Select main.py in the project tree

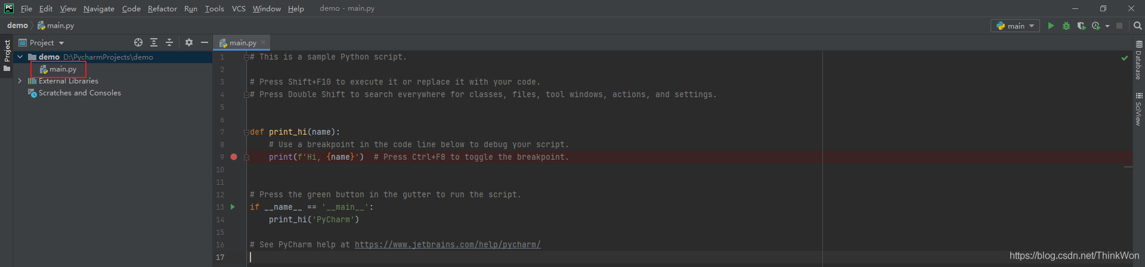(63, 69)
